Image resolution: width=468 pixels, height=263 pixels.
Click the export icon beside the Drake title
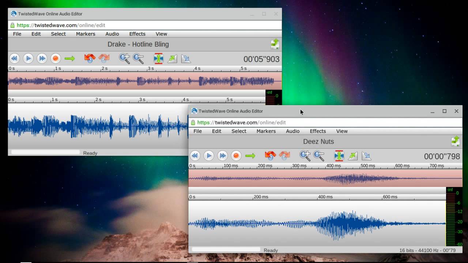[275, 44]
